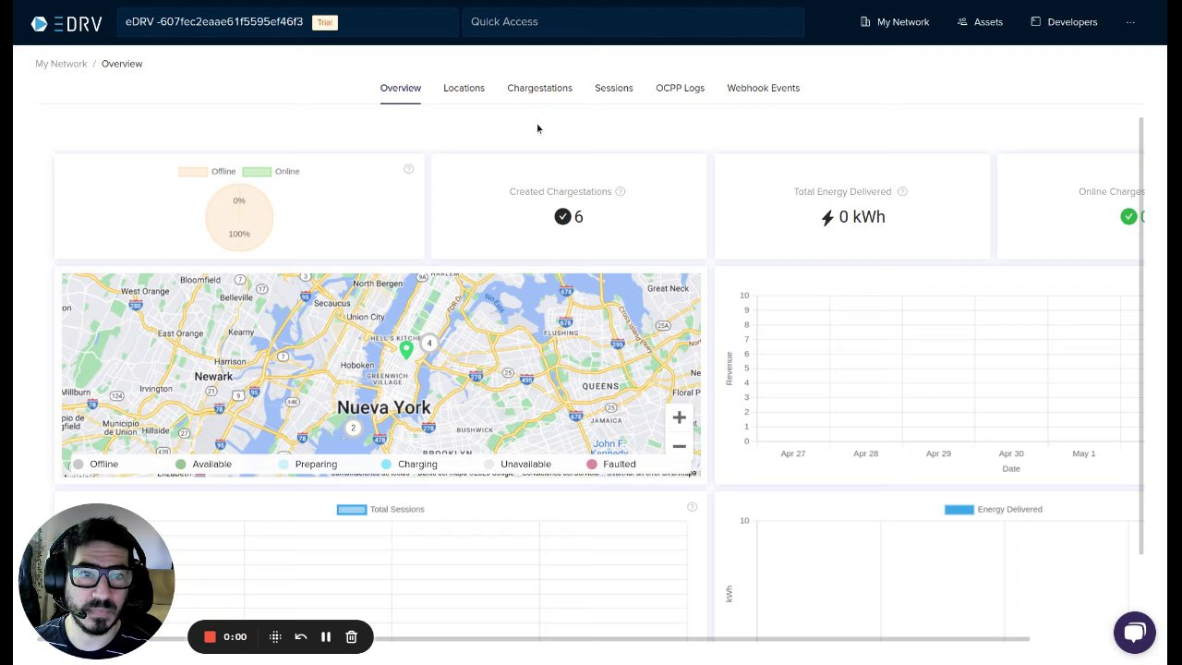Screen dimensions: 1182x665
Task: Click the Quick Access search field
Action: [x=633, y=22]
